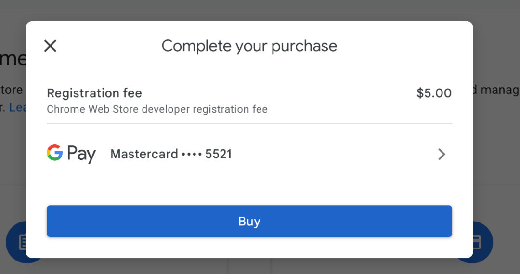Click the dimmed large heading letters left of dialog
520x274 pixels.
point(13,59)
